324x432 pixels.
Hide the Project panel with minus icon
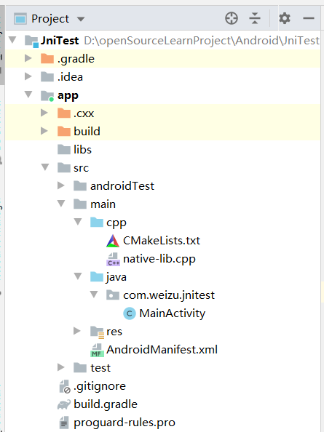pos(309,18)
